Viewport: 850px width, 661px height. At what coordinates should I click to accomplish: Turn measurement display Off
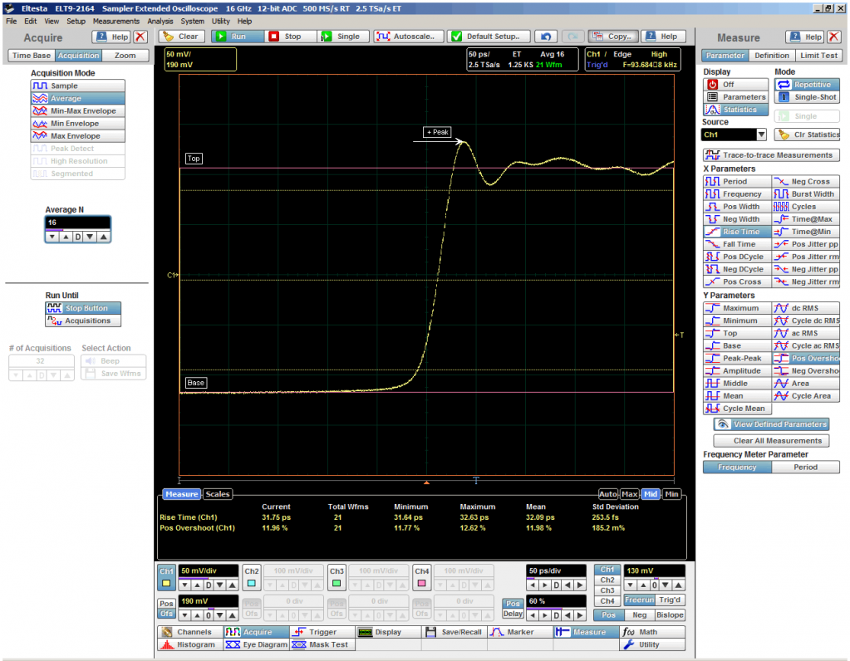tap(735, 85)
